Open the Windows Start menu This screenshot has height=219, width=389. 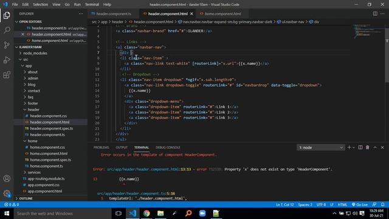(7, 214)
